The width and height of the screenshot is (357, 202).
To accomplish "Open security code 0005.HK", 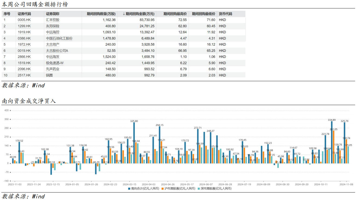I will point(24,20).
